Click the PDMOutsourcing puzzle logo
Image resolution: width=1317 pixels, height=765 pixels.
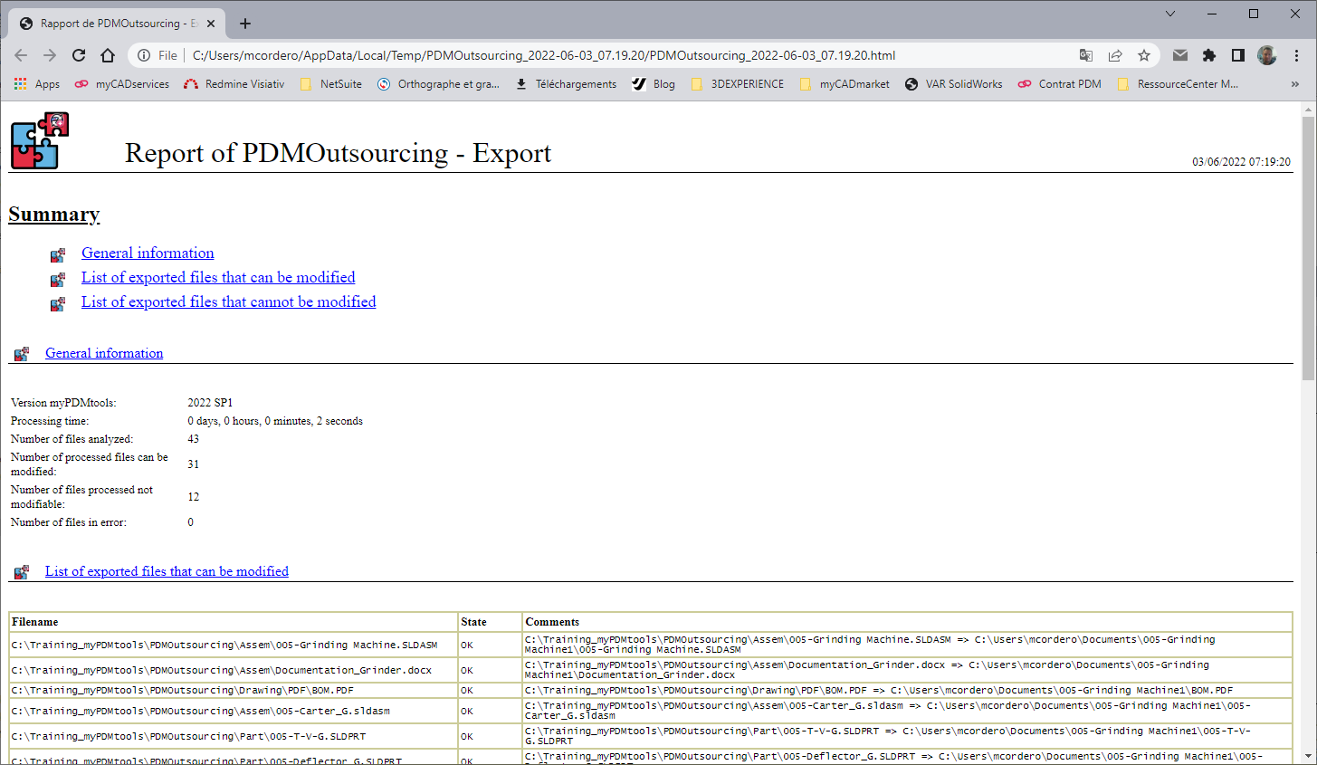tap(40, 141)
